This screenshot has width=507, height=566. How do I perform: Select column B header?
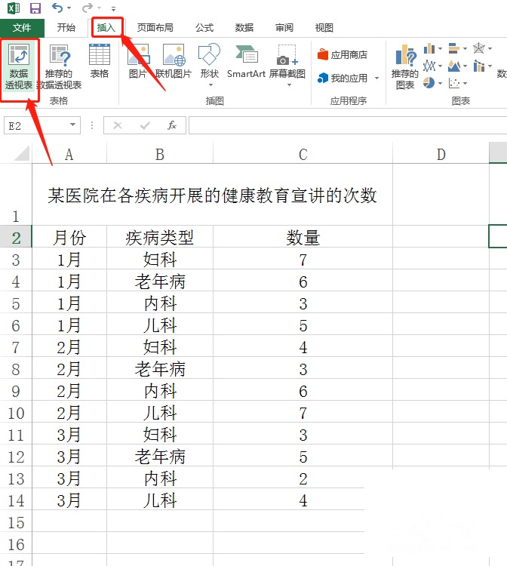160,154
